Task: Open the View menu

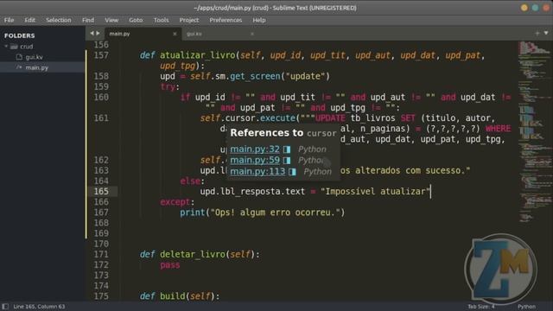Action: point(111,20)
